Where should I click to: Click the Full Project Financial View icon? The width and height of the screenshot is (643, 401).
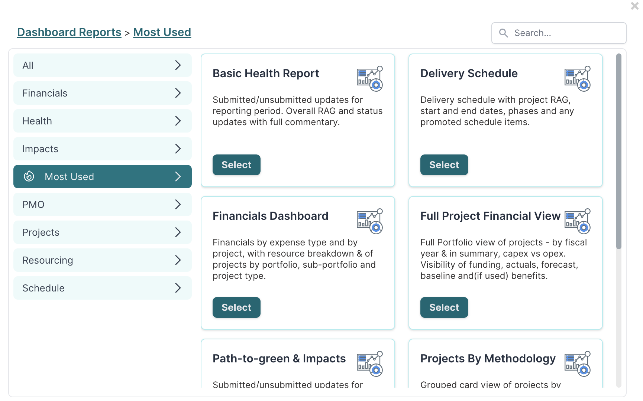578,221
